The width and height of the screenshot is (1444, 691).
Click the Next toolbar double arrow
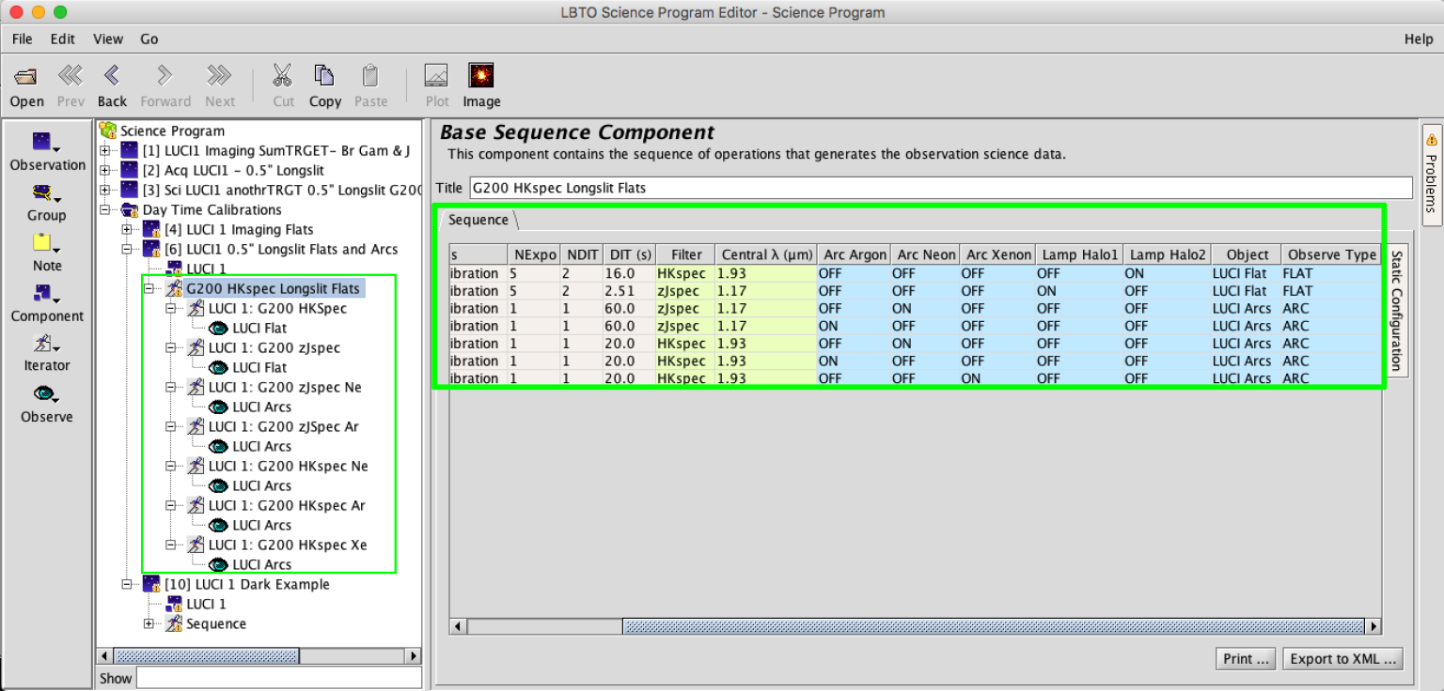219,75
